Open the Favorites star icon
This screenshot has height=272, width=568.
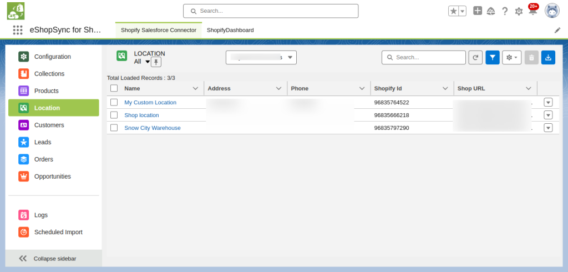pyautogui.click(x=453, y=11)
